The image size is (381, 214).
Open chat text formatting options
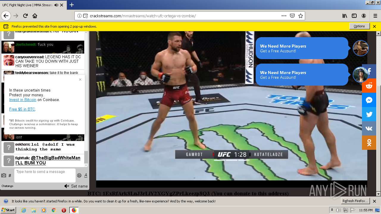click(86, 175)
